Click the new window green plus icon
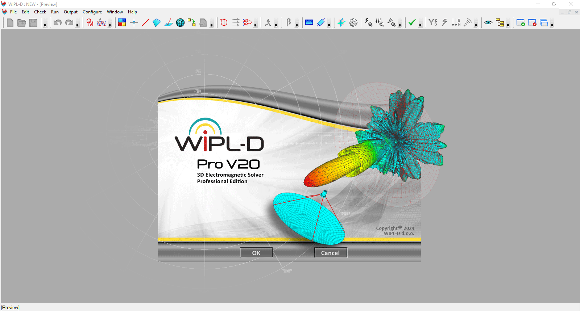580x311 pixels. 521,23
